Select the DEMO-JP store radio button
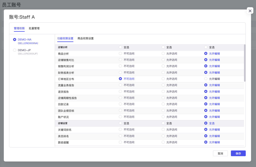 click(x=15, y=50)
